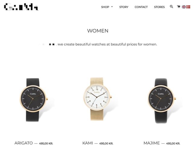
Task: Switch language with the UK flag
Action: 184,7
